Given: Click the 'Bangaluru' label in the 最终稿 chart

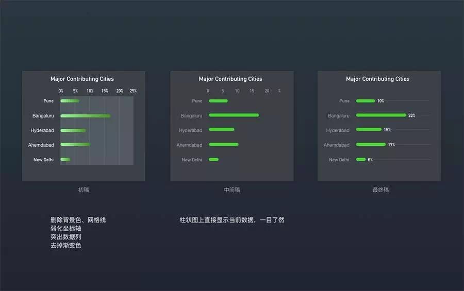Looking at the screenshot, I should coord(339,116).
